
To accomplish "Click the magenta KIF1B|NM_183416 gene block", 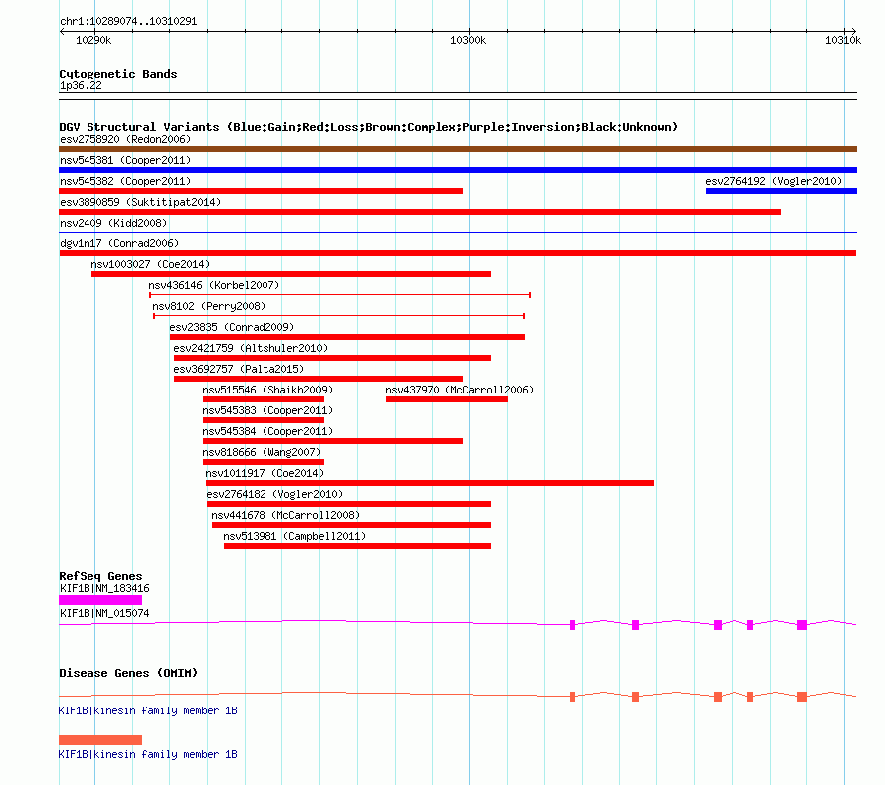I will (100, 600).
